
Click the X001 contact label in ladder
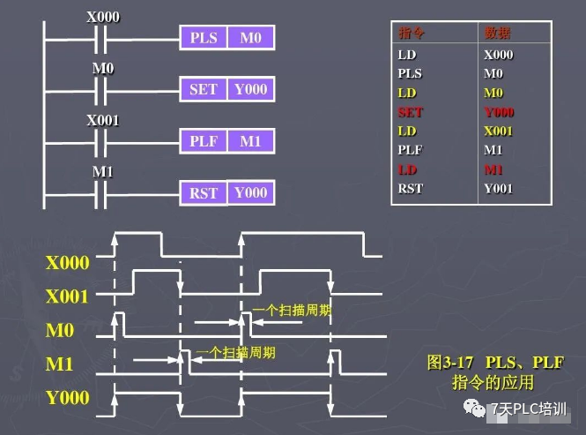[x=103, y=121]
